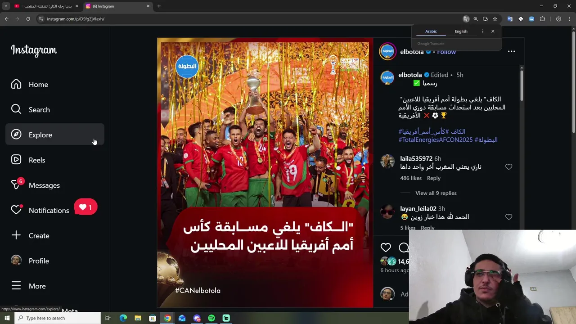Follow the elbotola account
The width and height of the screenshot is (576, 324).
[x=446, y=52]
